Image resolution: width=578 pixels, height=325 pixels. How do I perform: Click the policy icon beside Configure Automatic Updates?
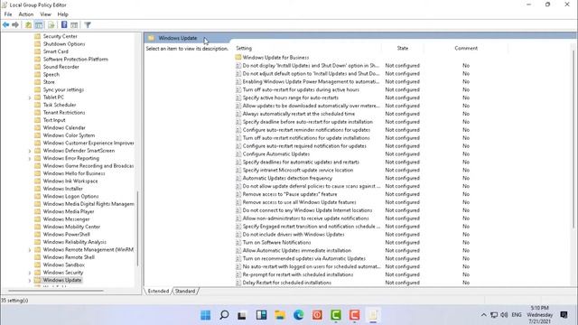[x=238, y=154]
